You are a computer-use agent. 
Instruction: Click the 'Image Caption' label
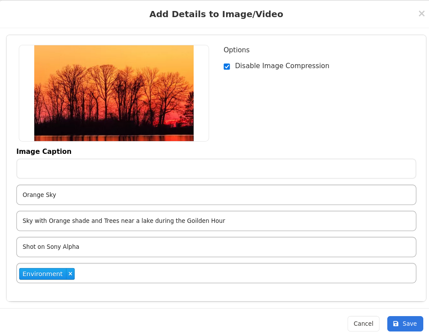[44, 152]
